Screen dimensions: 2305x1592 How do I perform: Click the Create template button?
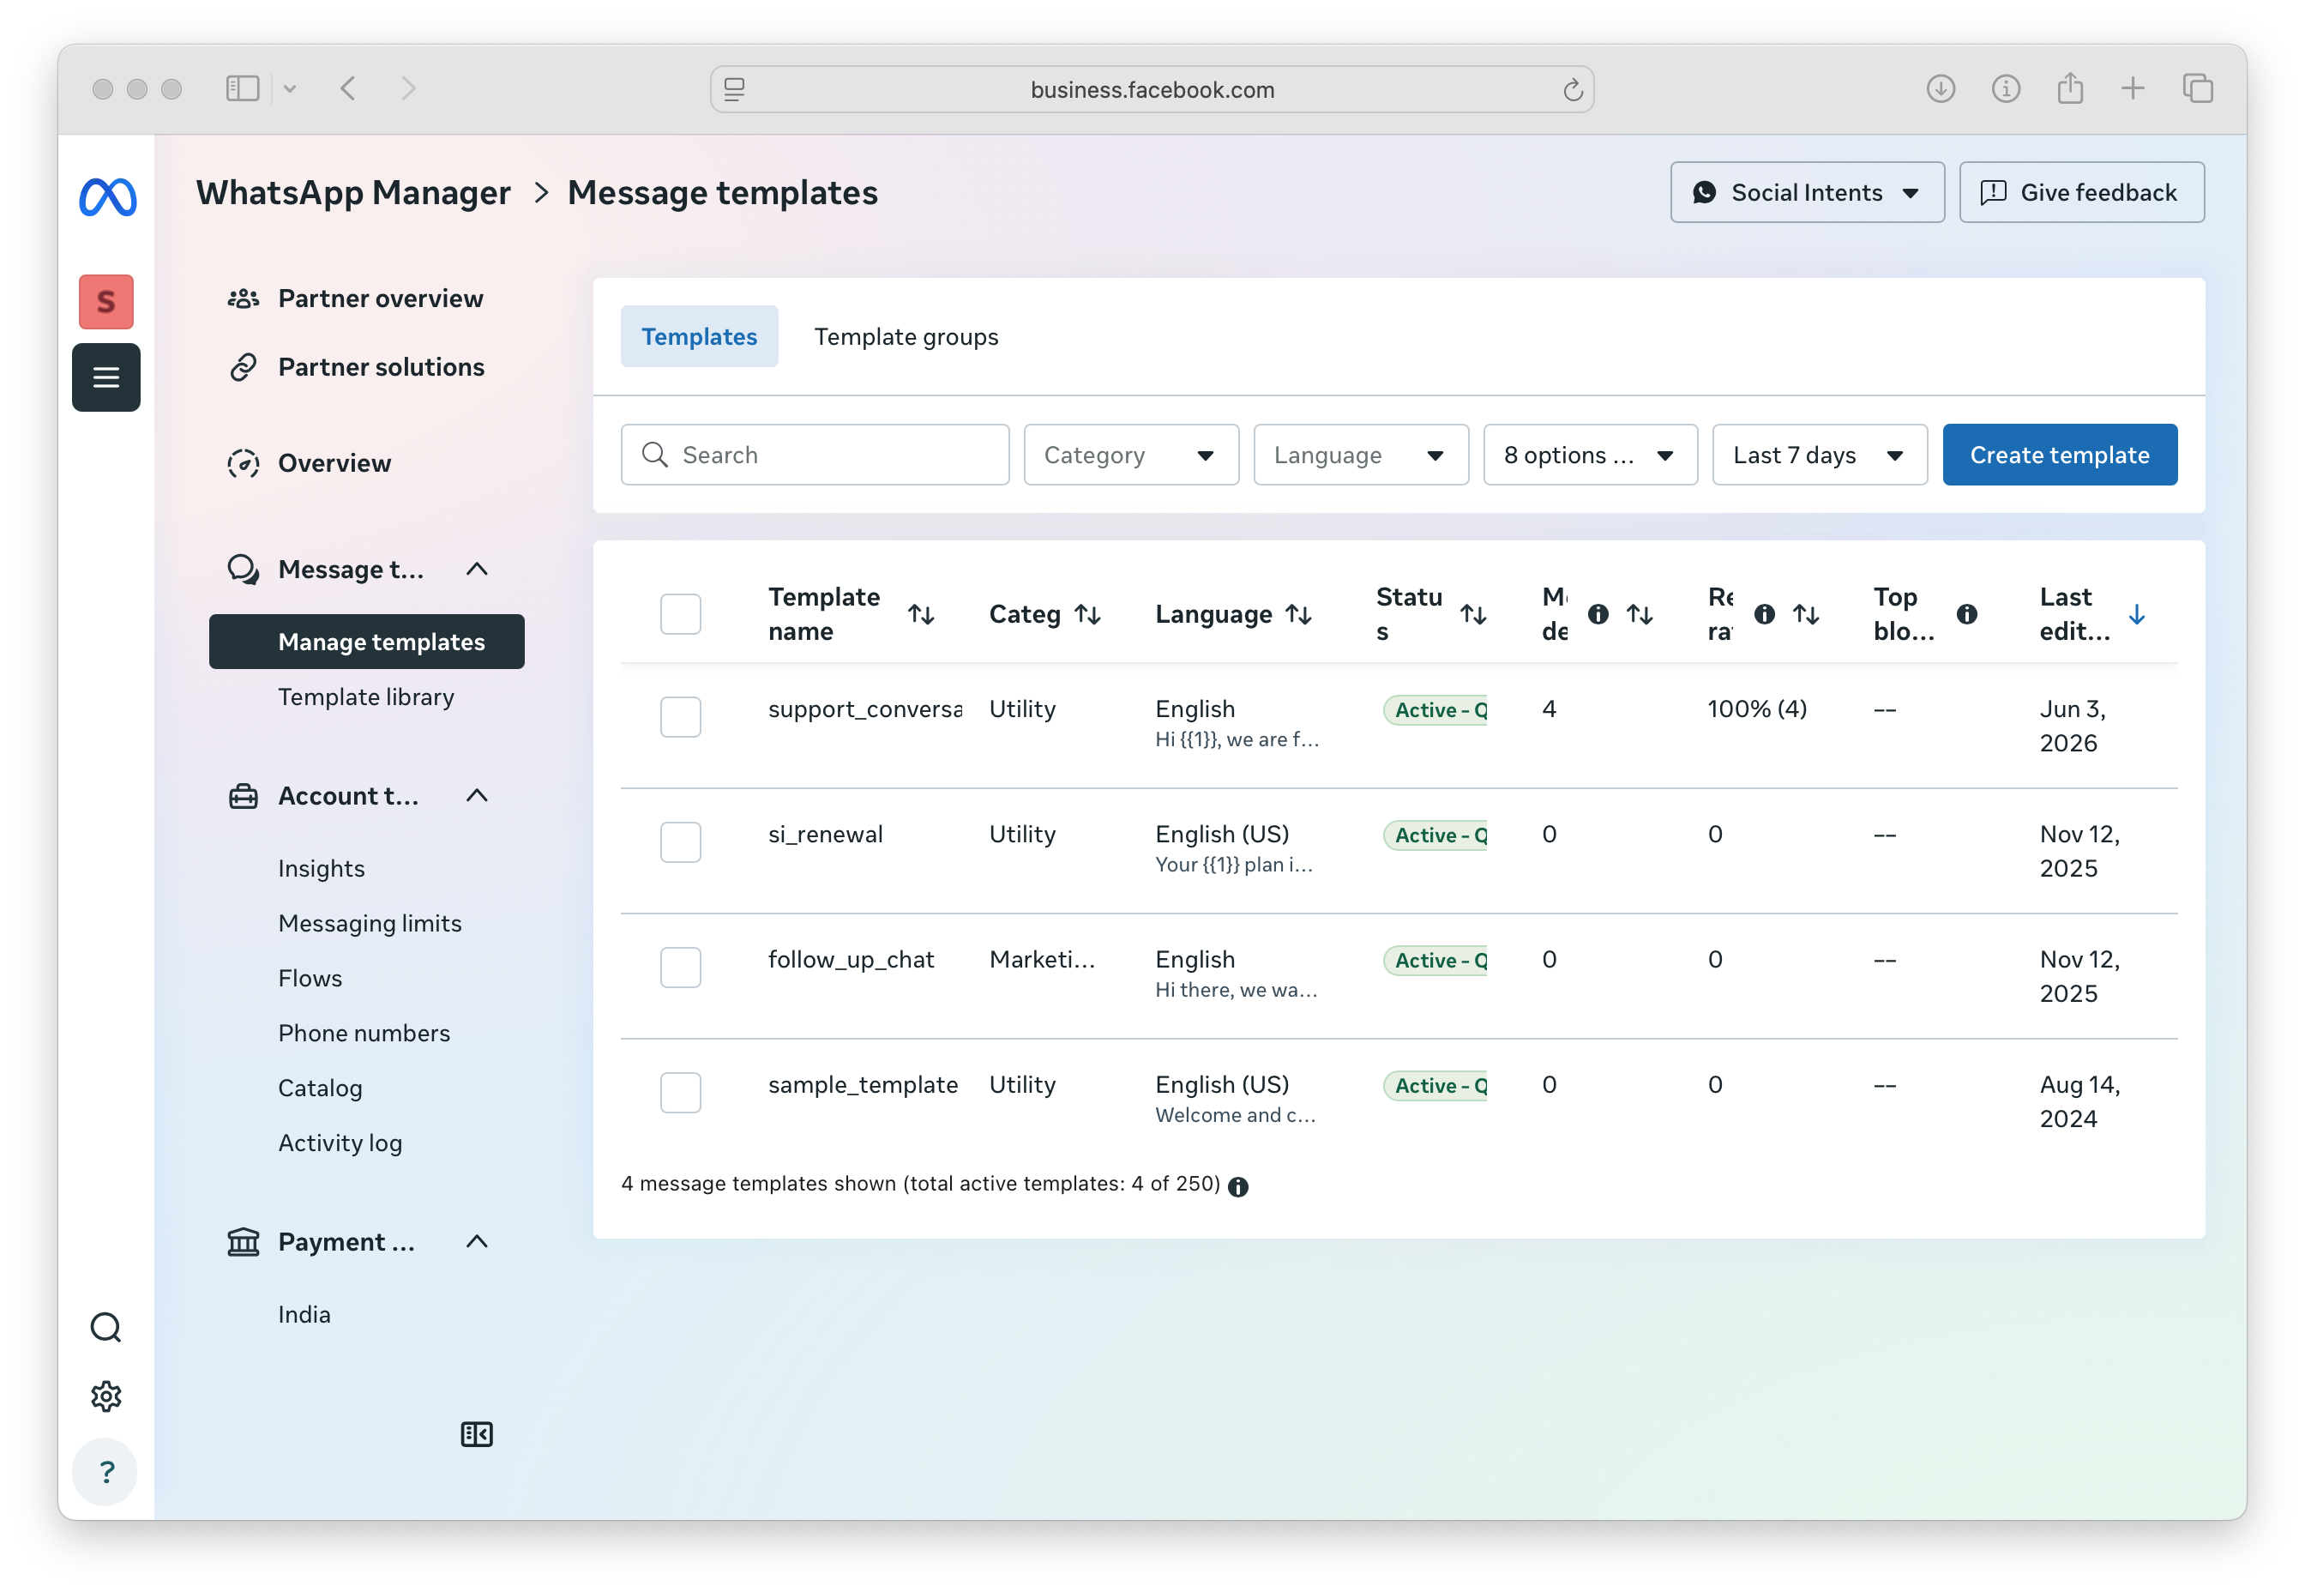[x=2059, y=455]
